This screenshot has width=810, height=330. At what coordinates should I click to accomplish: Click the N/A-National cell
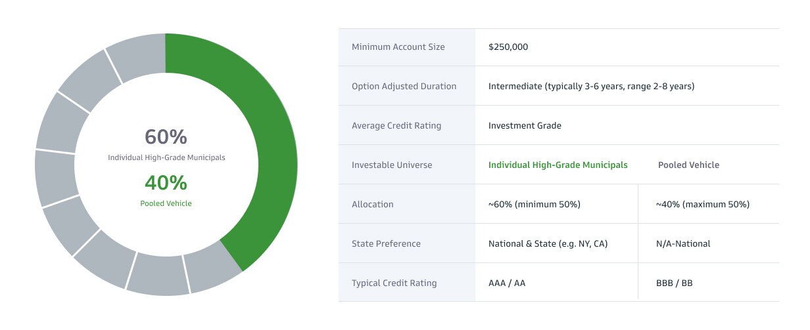tap(683, 244)
